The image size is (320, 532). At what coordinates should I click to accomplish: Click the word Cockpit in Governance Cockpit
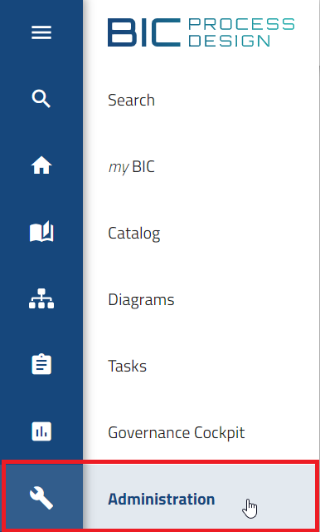220,432
